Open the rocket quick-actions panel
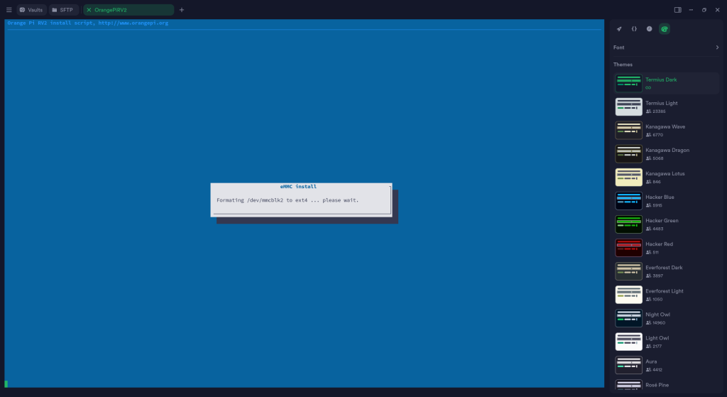The height and width of the screenshot is (397, 727). click(x=619, y=29)
